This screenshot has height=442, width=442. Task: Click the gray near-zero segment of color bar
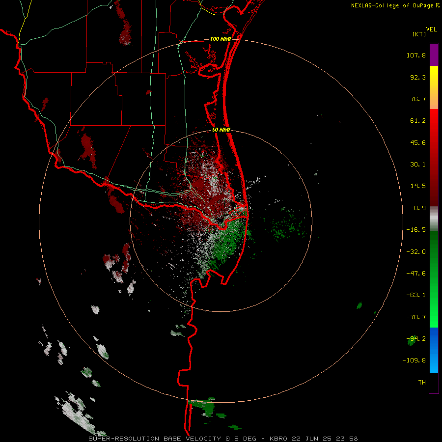pos(434,218)
